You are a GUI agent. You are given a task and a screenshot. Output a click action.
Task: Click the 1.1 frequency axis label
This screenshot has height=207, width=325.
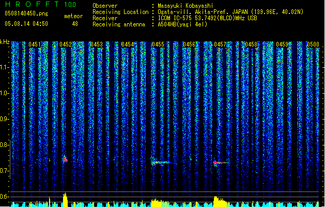pyautogui.click(x=4, y=67)
